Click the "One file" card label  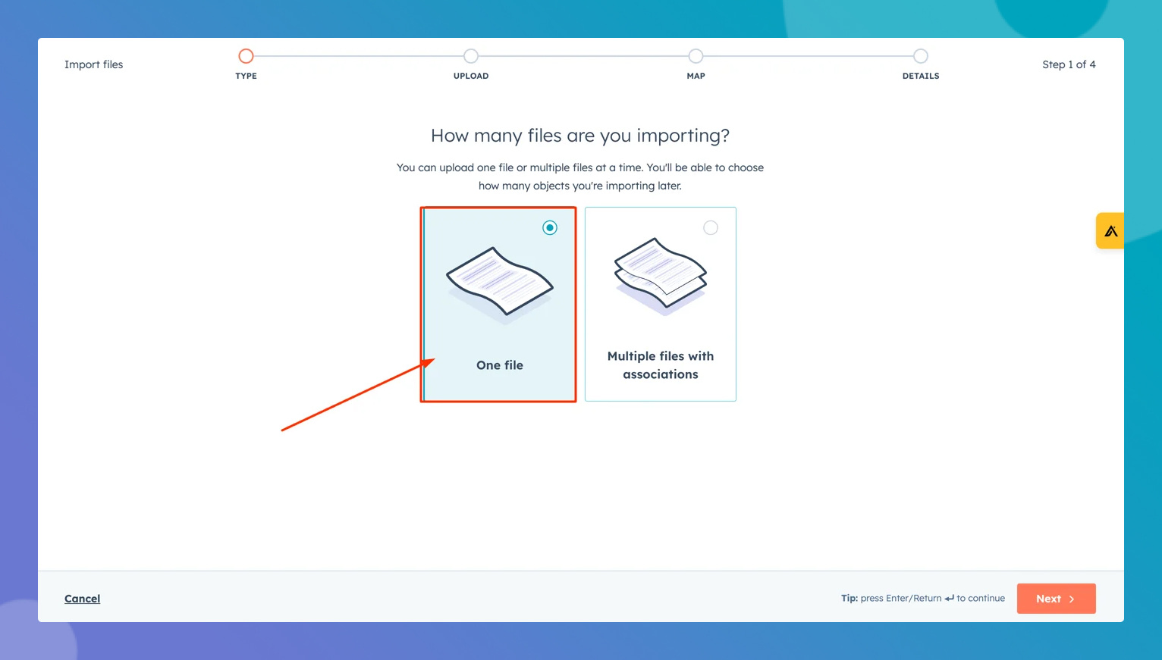500,365
